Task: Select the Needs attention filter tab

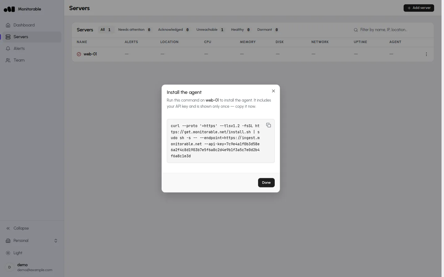Action: click(134, 30)
